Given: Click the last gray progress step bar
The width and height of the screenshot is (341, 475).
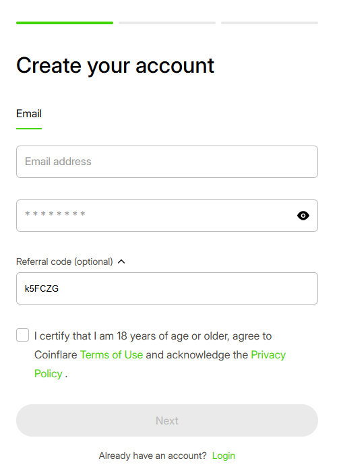Looking at the screenshot, I should pyautogui.click(x=270, y=23).
